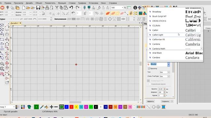Choose the Candara recent font
Screen dimensions: 211x118
tap(175, 58)
